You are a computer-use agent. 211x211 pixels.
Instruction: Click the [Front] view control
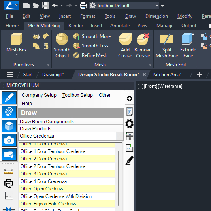151,86
